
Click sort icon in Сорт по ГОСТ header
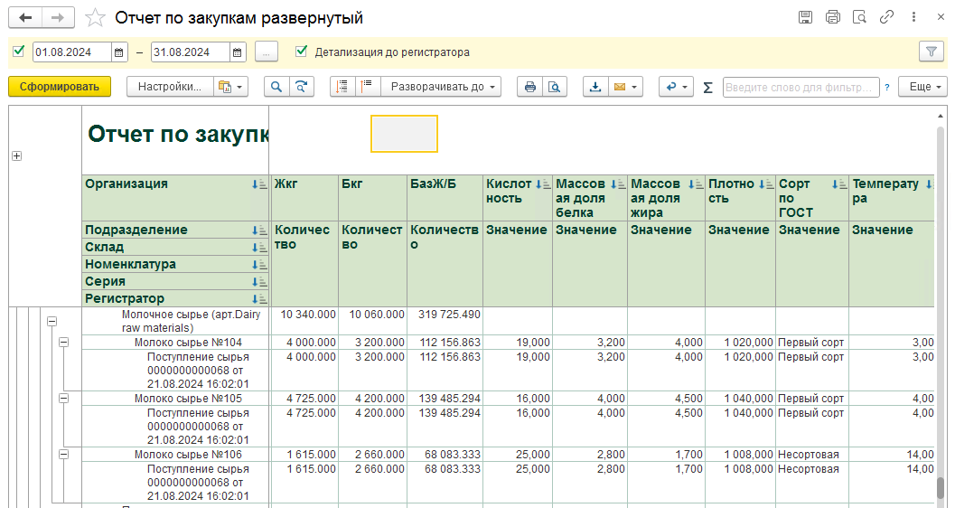click(x=839, y=184)
